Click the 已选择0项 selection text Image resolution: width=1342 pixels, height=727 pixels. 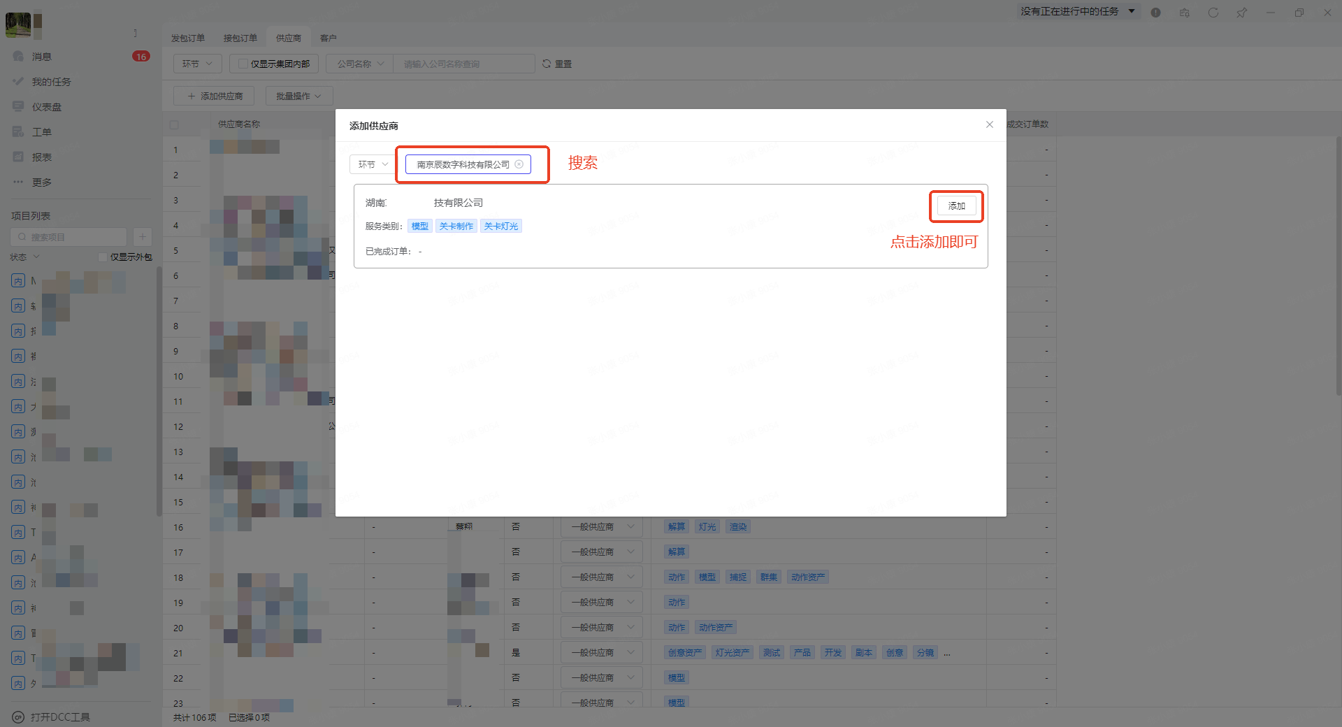click(250, 717)
